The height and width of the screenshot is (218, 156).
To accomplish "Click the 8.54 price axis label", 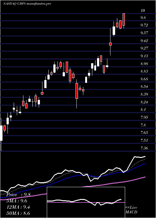I will [144, 87].
